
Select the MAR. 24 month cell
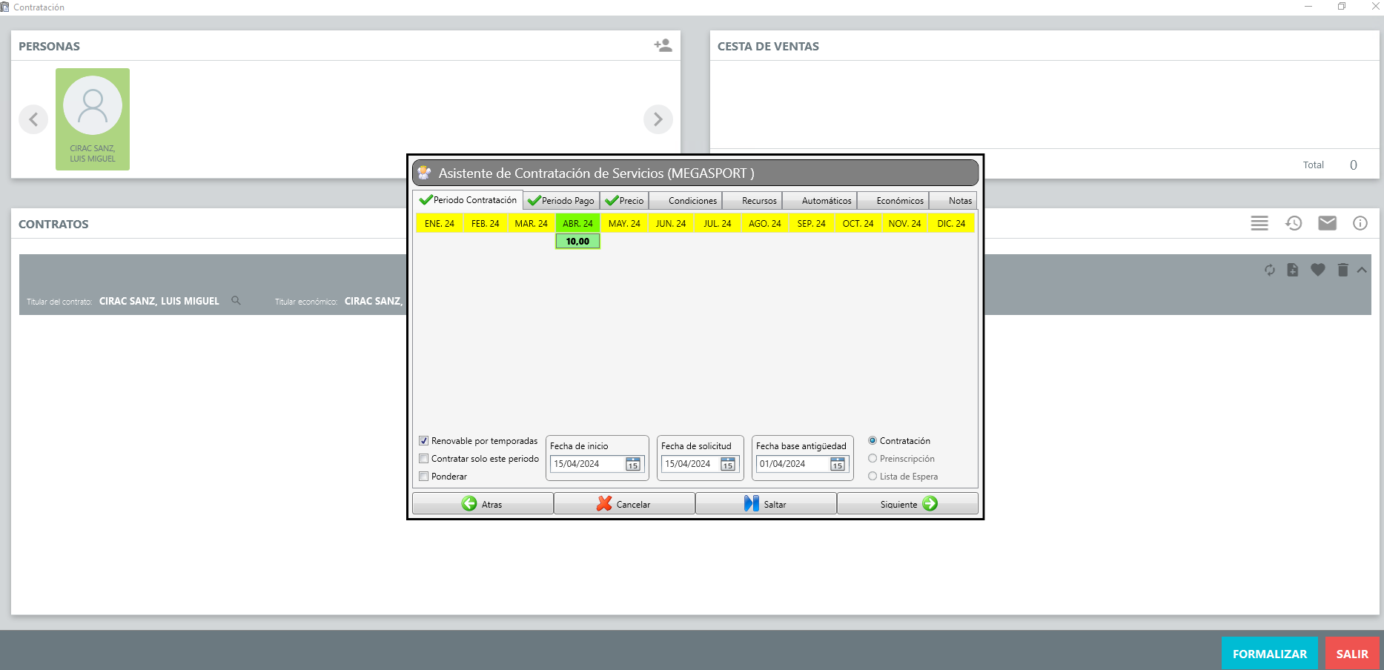532,223
